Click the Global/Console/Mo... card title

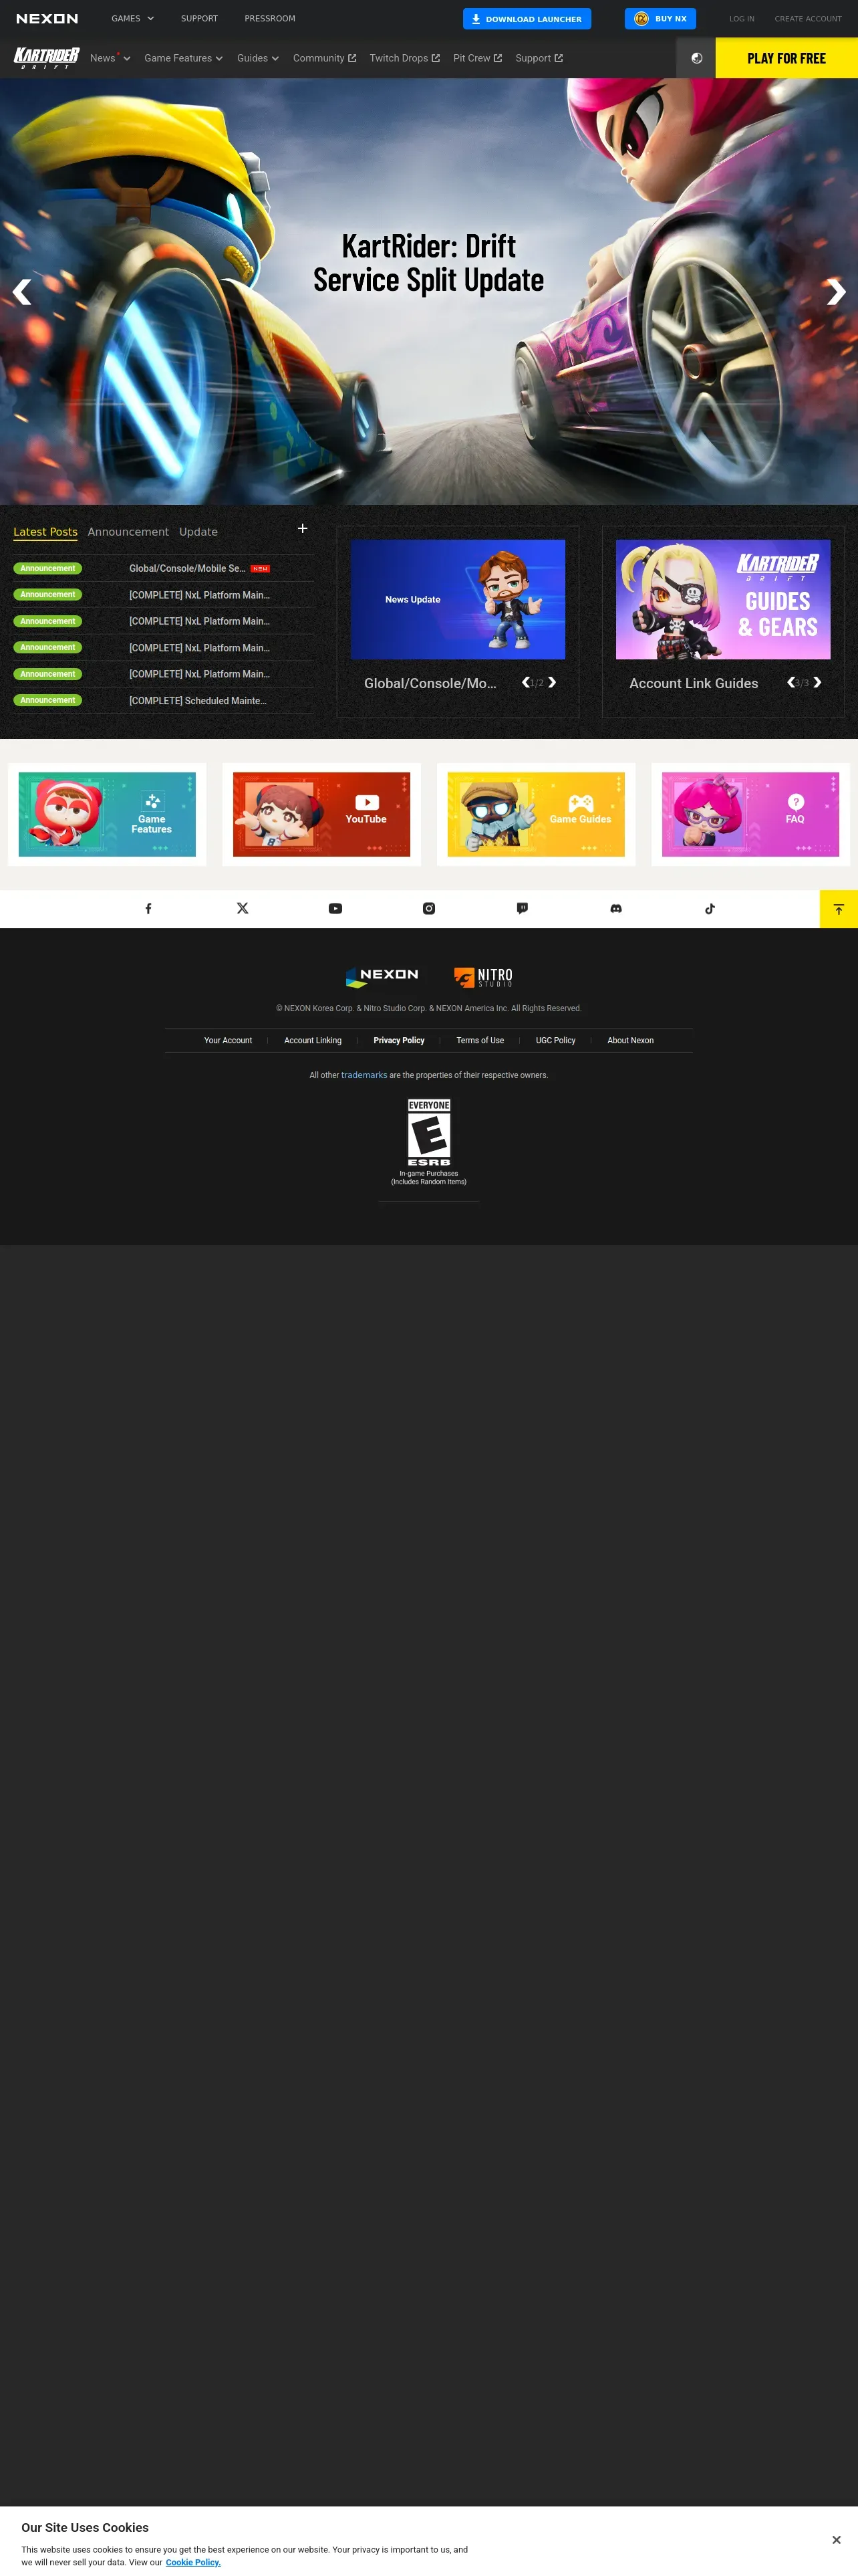(x=430, y=683)
